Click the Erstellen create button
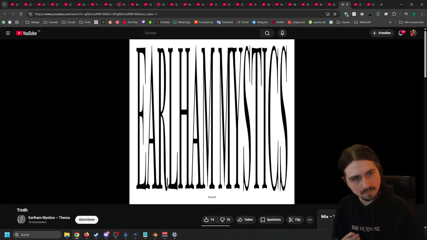The image size is (427, 240). (382, 33)
